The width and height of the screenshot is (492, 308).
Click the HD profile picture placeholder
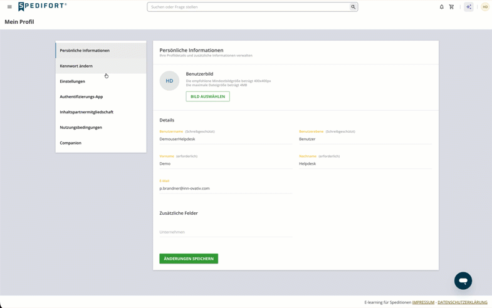[x=169, y=81]
